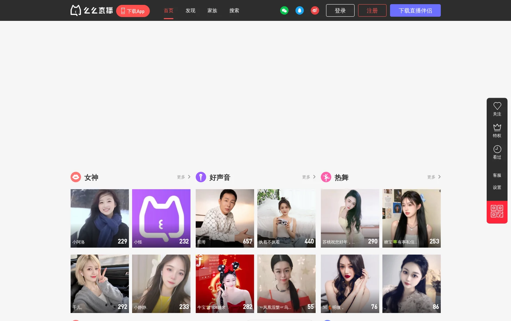Click 设置 in the side panel
Image resolution: width=511 pixels, height=321 pixels.
click(497, 187)
